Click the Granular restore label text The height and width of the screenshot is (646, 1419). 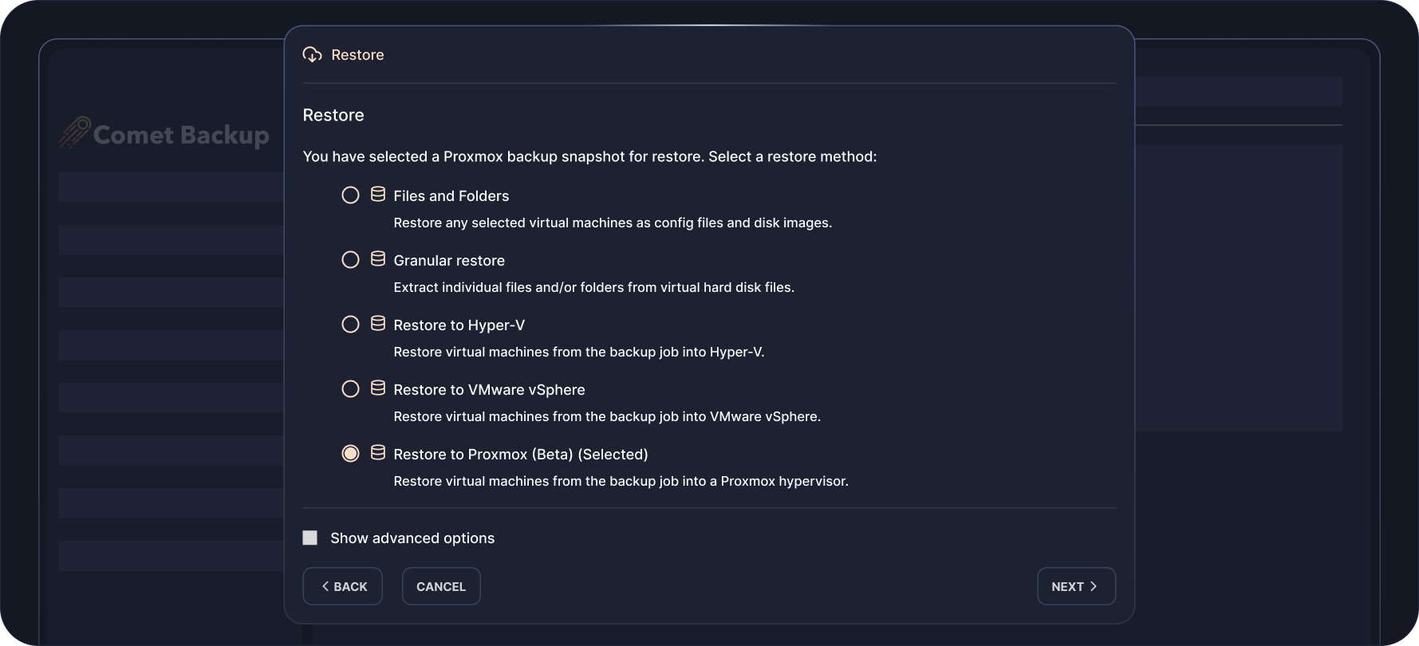click(x=449, y=261)
